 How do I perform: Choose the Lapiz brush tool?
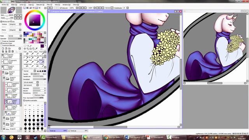(31, 65)
